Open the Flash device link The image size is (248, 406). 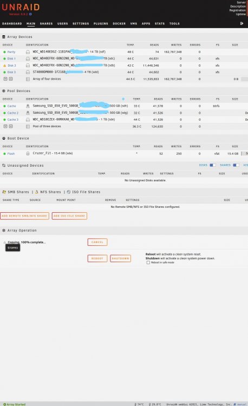[11, 154]
